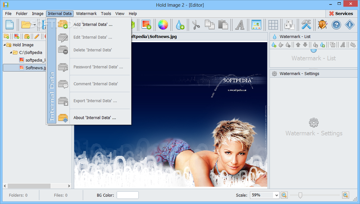Add image using the small tree toolbar icon
Image resolution: width=360 pixels, height=204 pixels.
17,36
